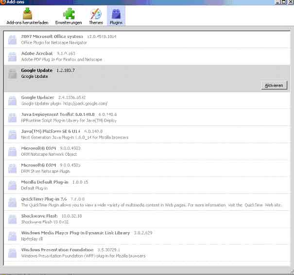Select the DRM Netscape Network Object description
294x275 pixels.
pyautogui.click(x=49, y=154)
